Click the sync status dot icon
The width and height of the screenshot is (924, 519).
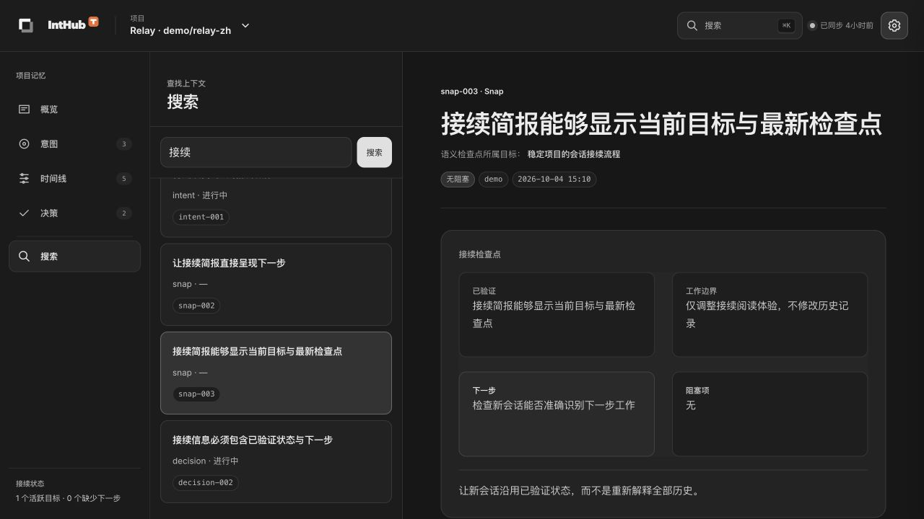pos(812,25)
